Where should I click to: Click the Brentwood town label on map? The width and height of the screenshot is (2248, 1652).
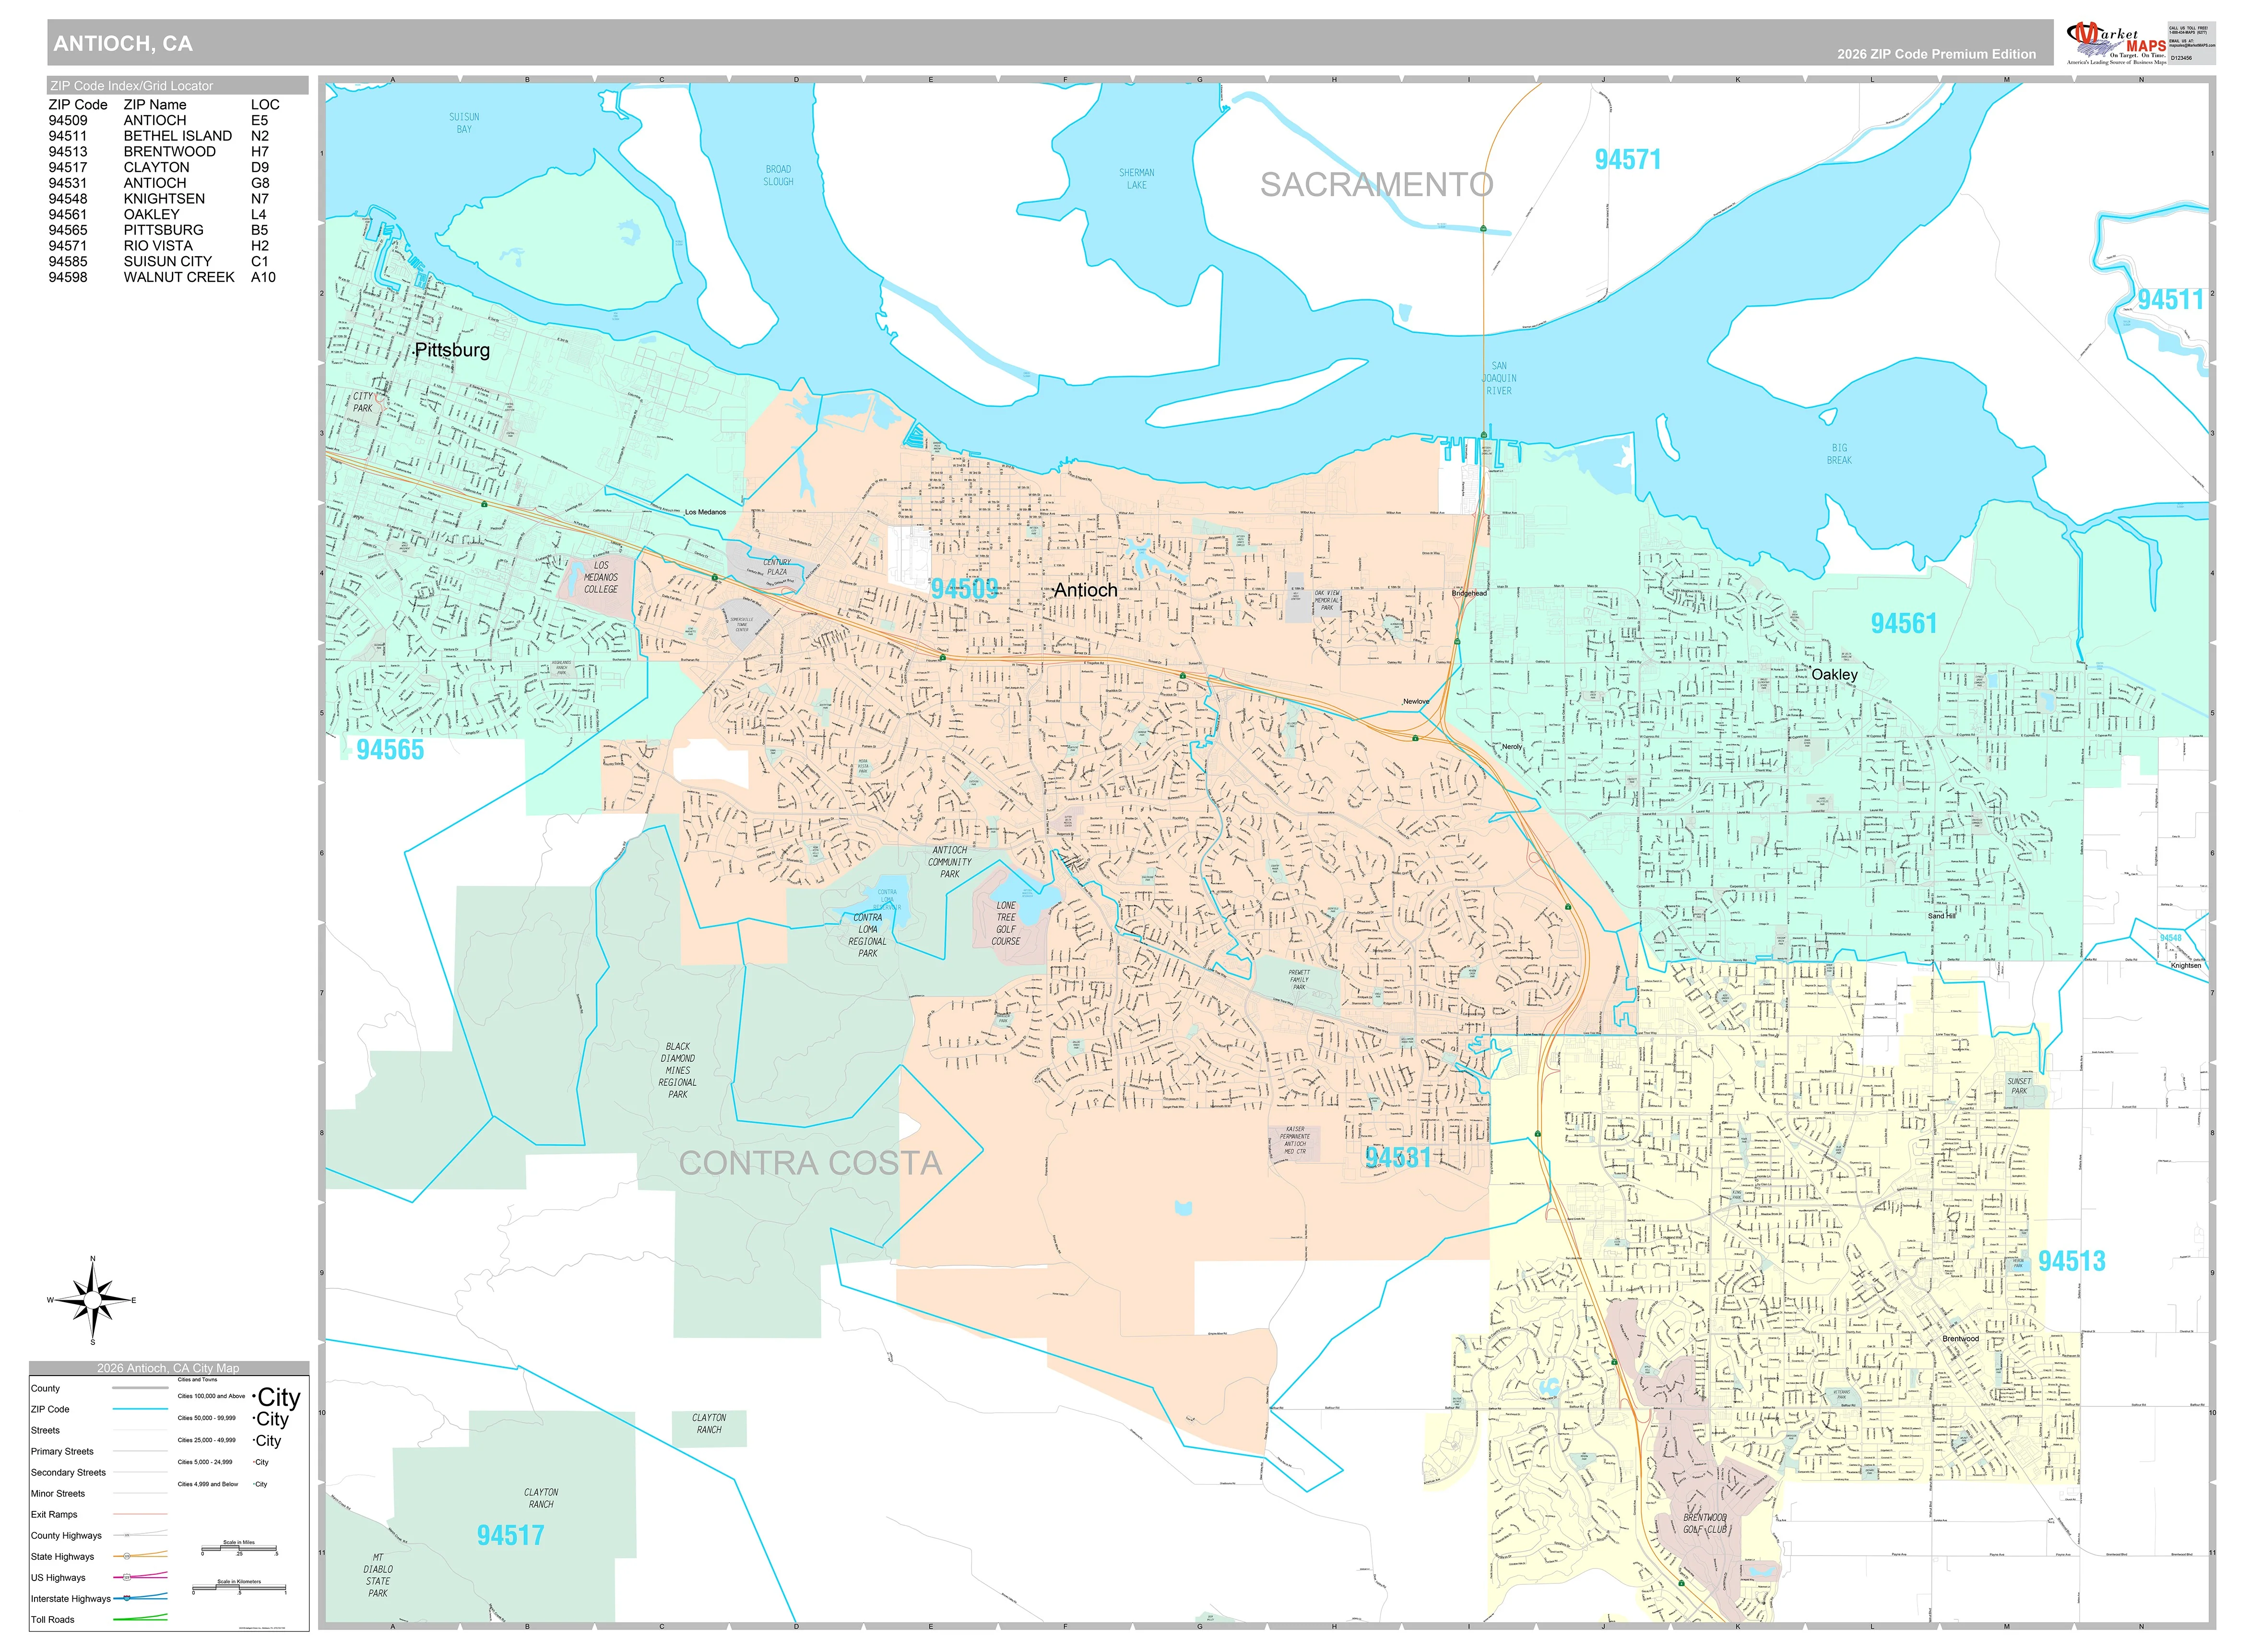(x=1960, y=1339)
